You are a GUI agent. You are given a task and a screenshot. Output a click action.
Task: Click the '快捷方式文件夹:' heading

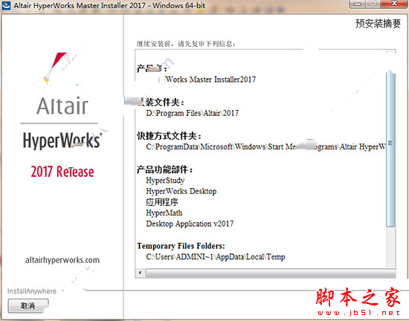(x=170, y=136)
